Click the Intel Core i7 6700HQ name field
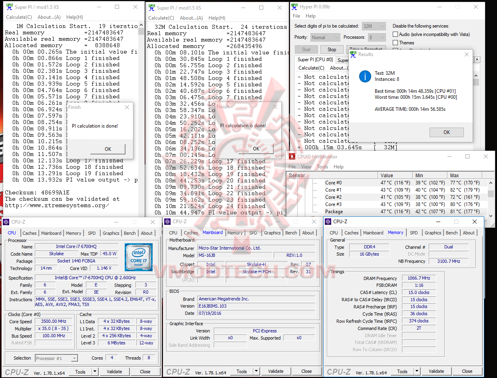Image resolution: width=497 pixels, height=378 pixels. pos(76,247)
